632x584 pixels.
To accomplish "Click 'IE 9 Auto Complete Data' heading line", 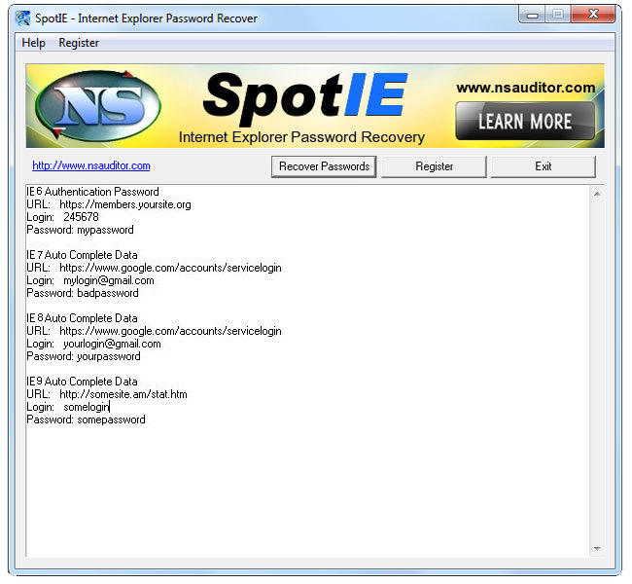I will [x=83, y=382].
